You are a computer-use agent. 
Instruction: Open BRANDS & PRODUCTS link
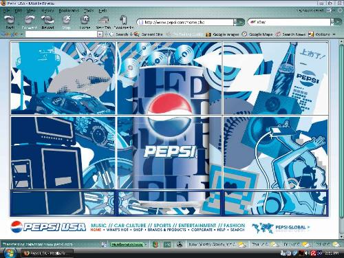click(x=166, y=230)
